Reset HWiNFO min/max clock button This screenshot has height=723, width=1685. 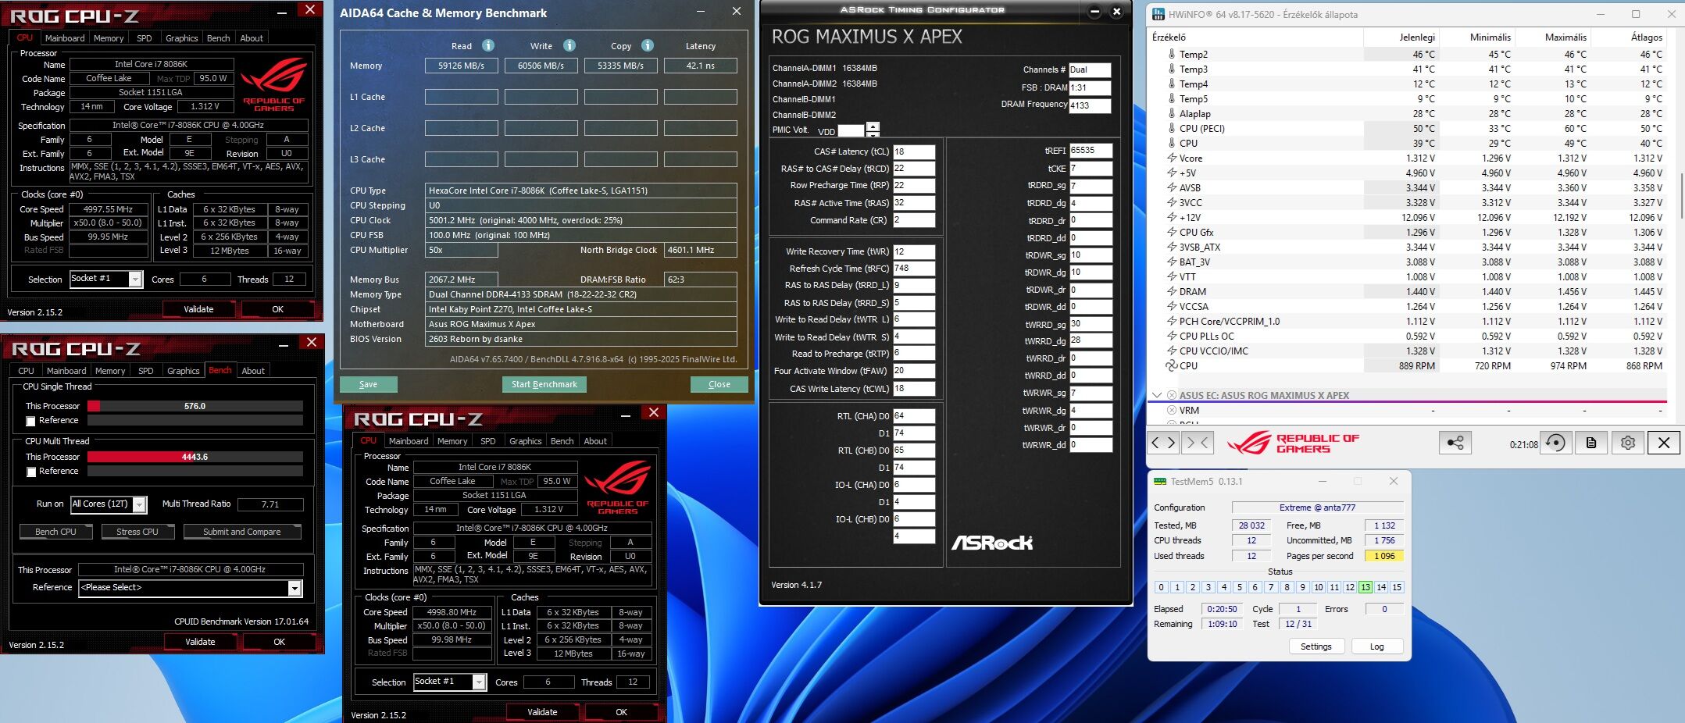coord(1555,443)
